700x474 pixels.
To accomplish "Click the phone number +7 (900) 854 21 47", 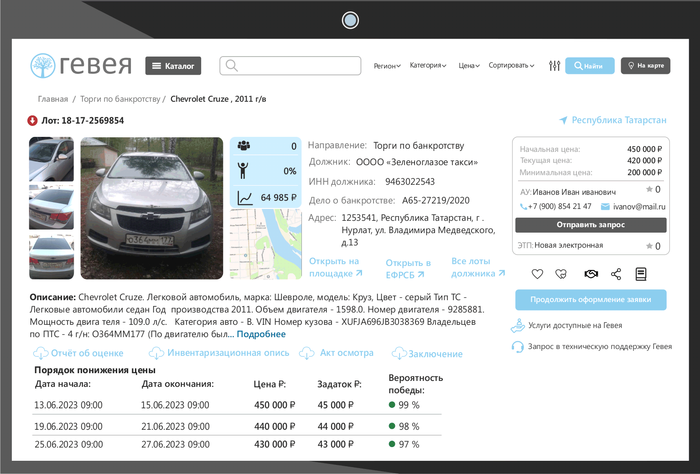I will (560, 207).
